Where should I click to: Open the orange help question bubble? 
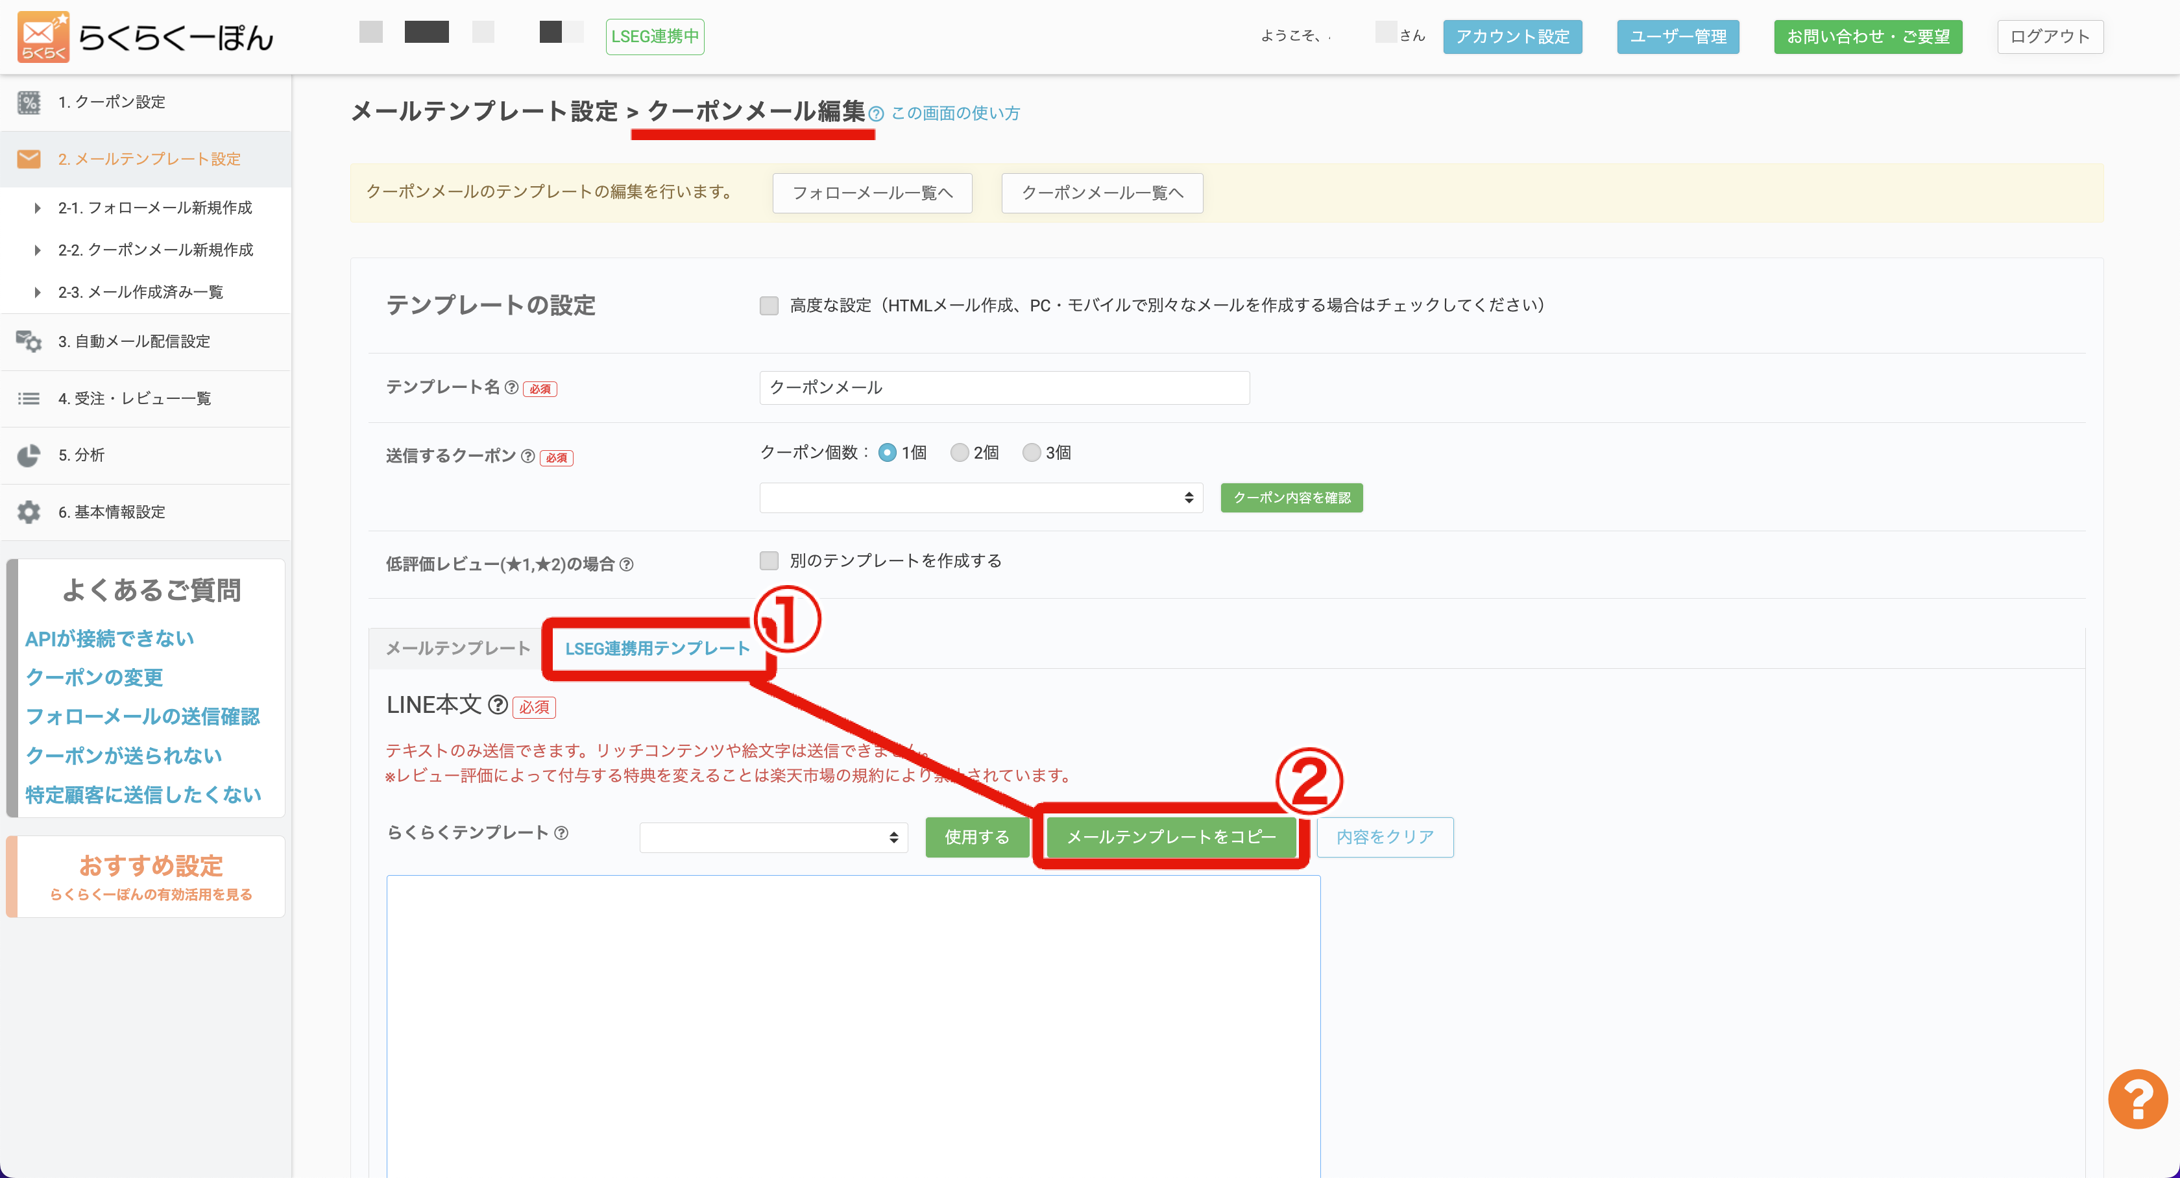coord(2138,1098)
